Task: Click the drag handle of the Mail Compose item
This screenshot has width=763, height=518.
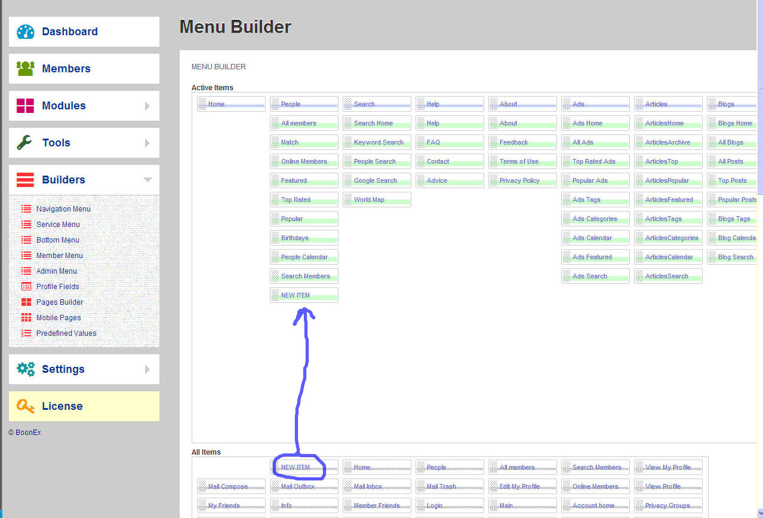Action: pyautogui.click(x=202, y=486)
